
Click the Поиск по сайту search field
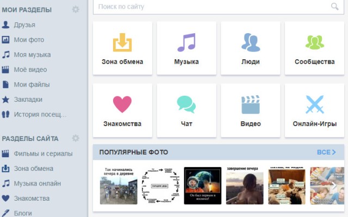219,7
